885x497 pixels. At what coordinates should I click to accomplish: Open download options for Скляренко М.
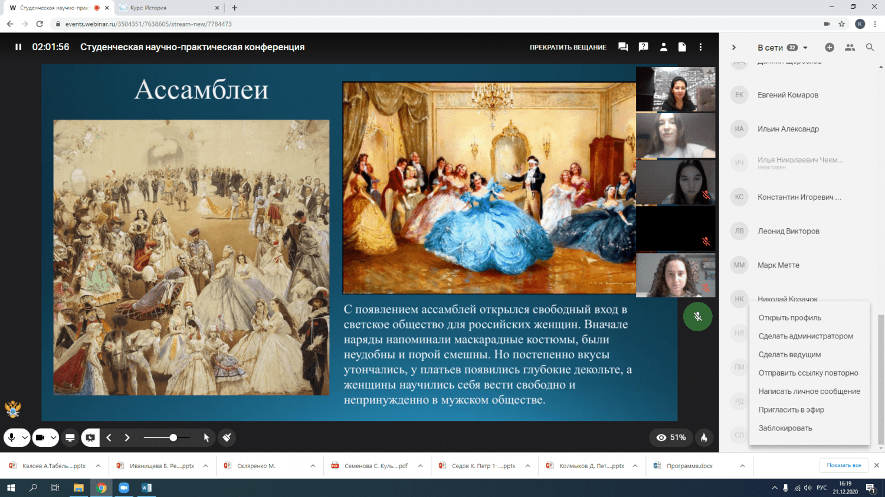(x=313, y=466)
